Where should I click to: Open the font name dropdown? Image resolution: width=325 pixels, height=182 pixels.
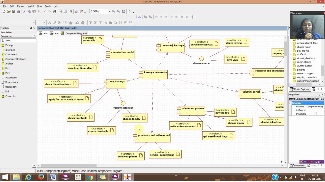click(x=34, y=22)
